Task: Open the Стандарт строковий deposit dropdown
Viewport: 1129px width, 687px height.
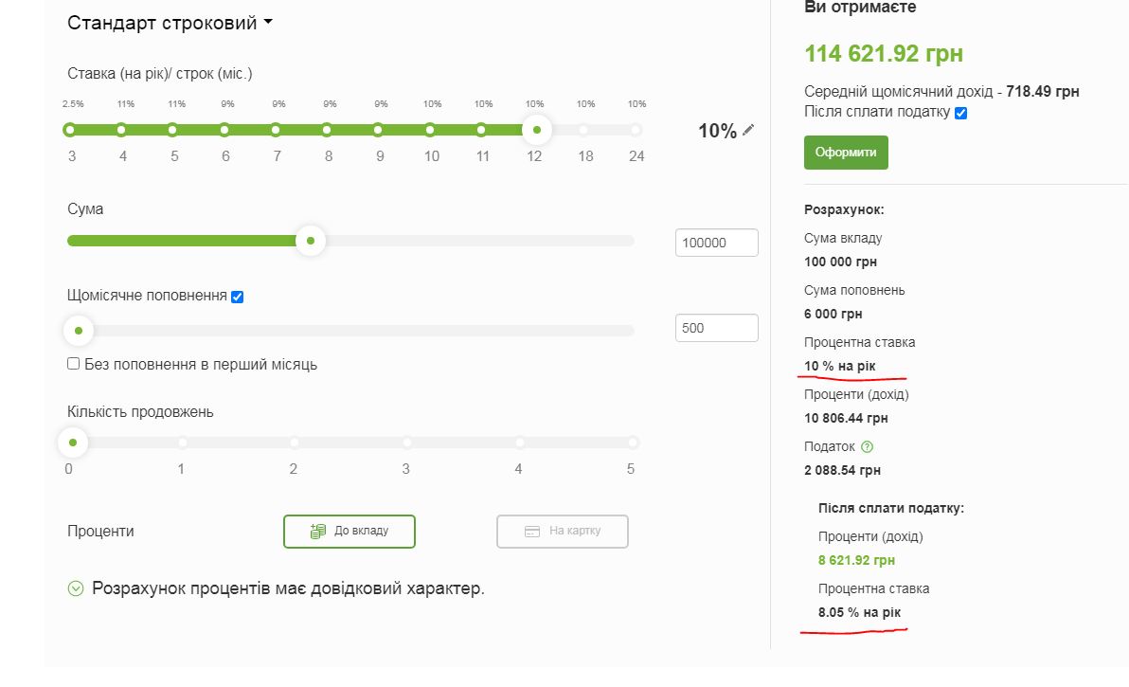Action: point(170,23)
